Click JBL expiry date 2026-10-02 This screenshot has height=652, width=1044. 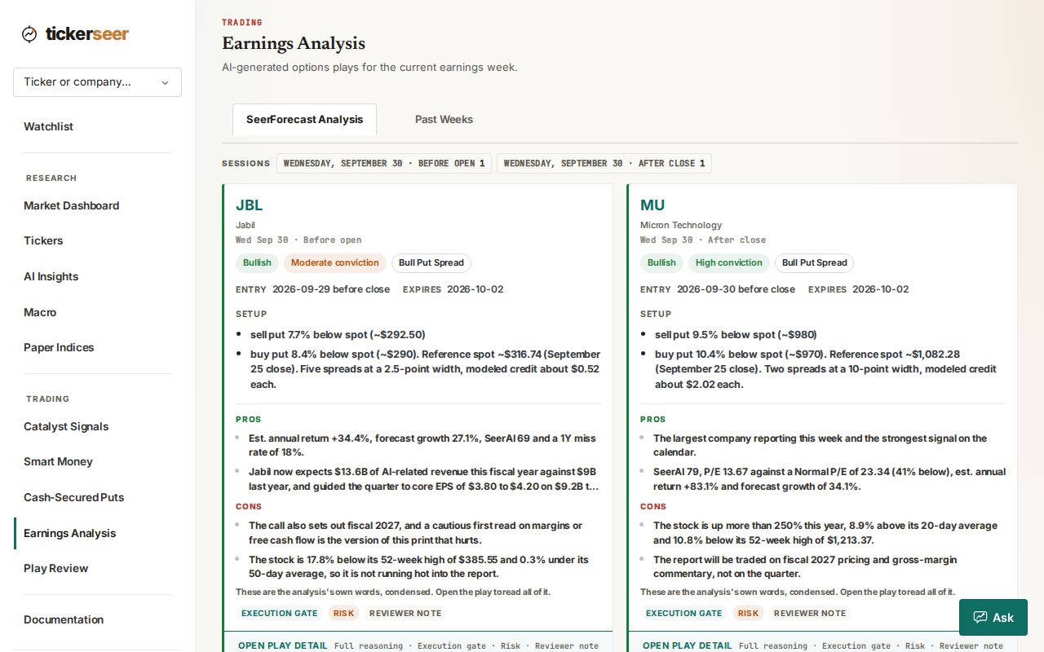click(x=475, y=289)
